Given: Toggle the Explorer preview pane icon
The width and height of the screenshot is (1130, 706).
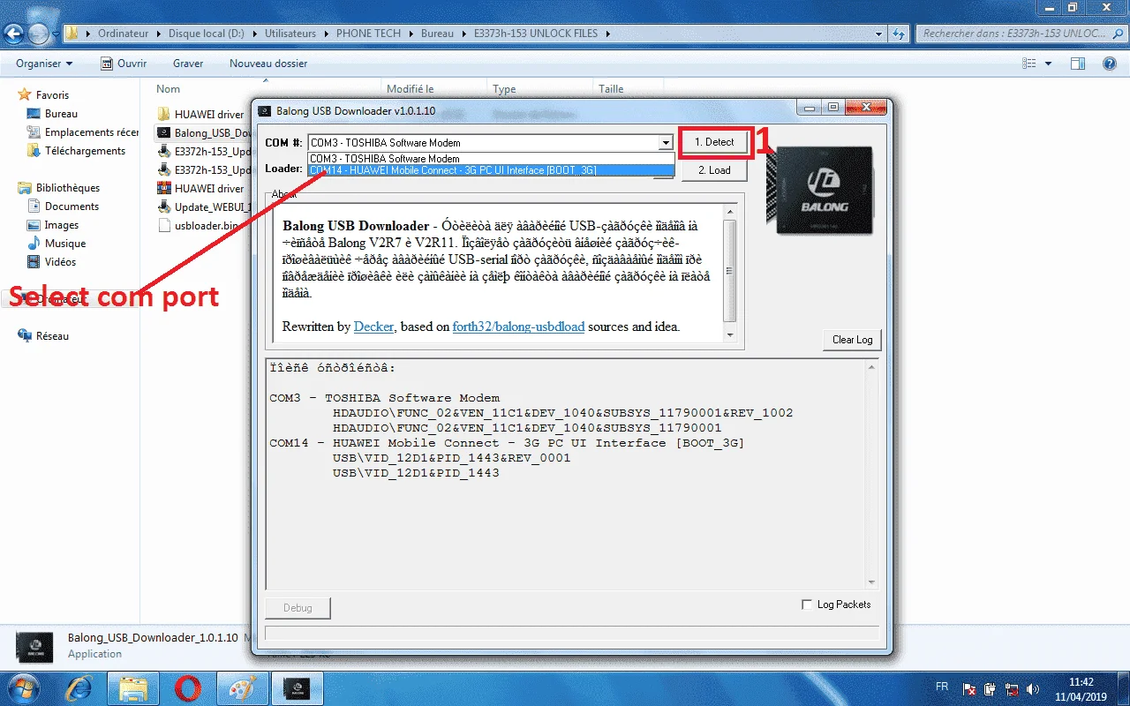Looking at the screenshot, I should (x=1077, y=64).
